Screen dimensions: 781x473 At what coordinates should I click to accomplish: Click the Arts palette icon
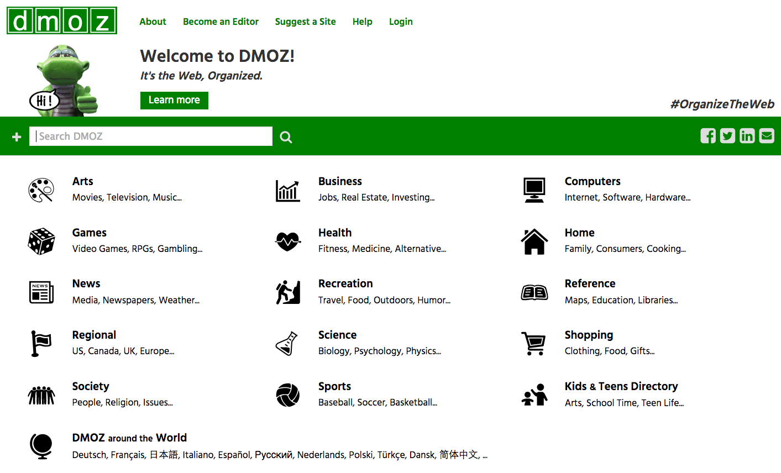tap(41, 190)
